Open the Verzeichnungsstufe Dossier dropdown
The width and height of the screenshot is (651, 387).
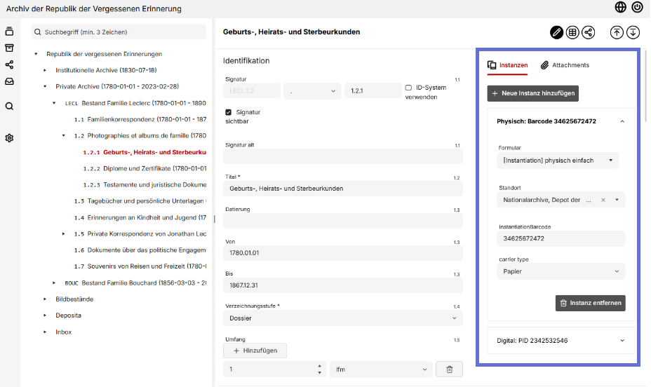[343, 318]
